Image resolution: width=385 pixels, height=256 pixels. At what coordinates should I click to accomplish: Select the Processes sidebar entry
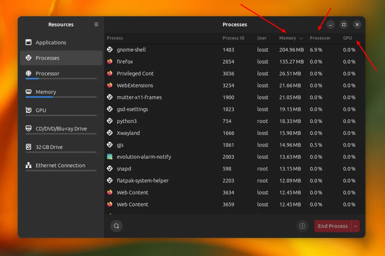(x=61, y=58)
